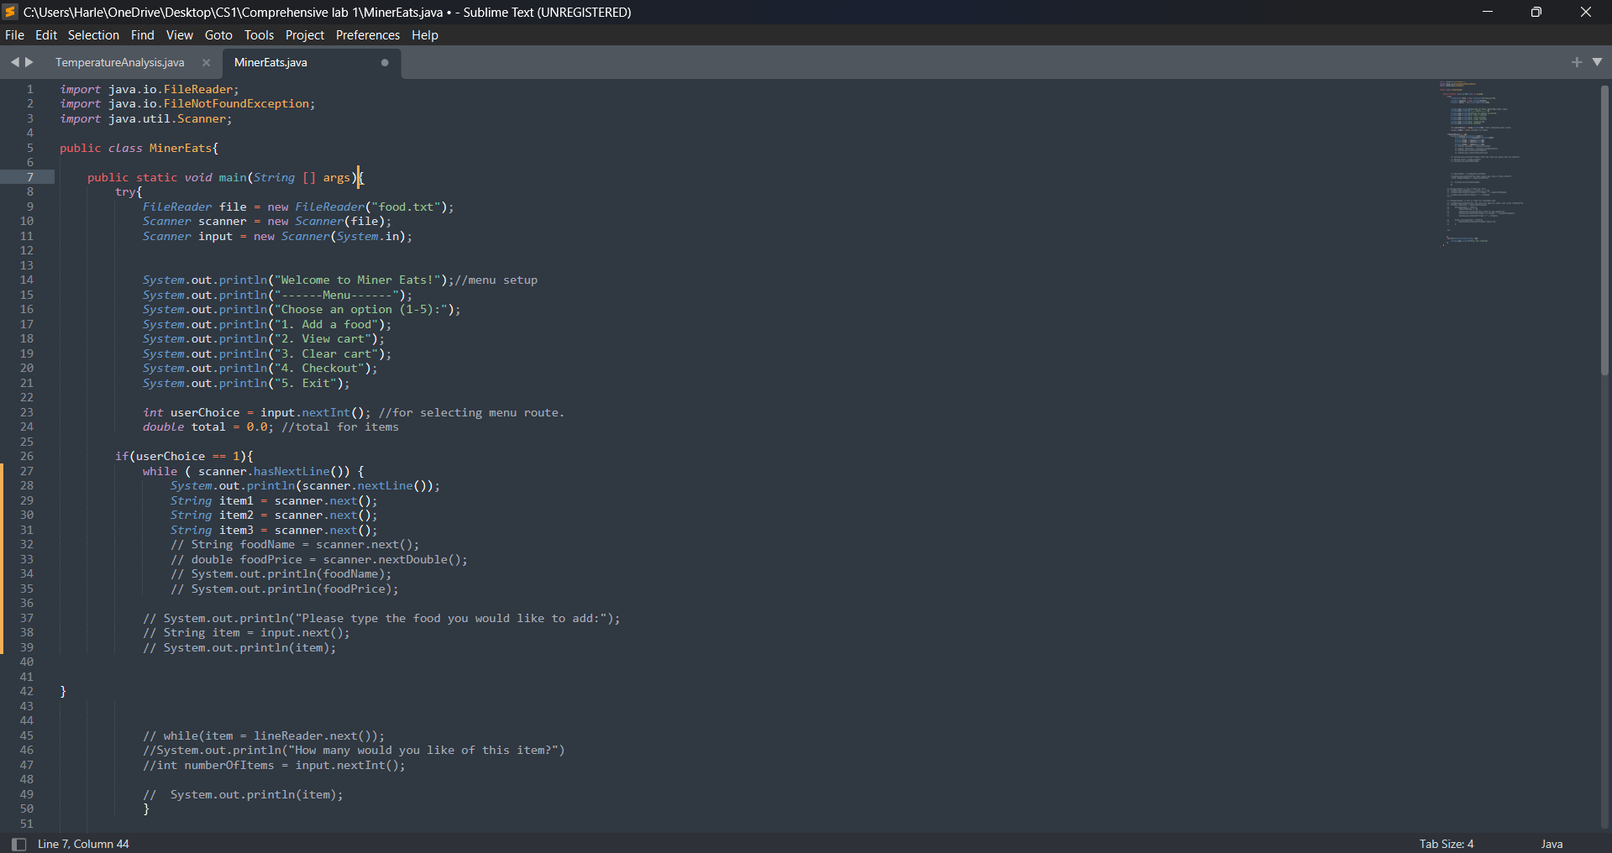
Task: Click the back navigation arrow in tab bar
Action: [x=15, y=61]
